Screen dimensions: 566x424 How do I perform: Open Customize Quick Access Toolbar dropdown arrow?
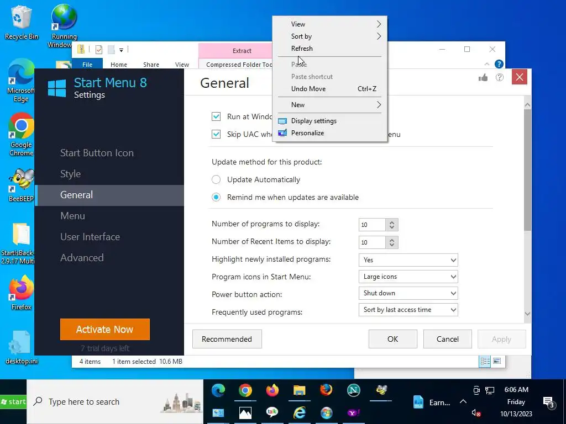121,50
